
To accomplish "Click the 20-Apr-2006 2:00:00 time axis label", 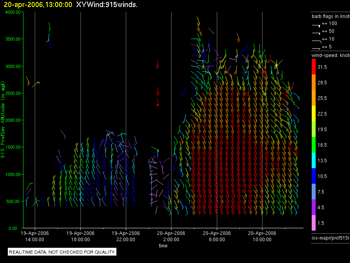I will tap(171, 236).
